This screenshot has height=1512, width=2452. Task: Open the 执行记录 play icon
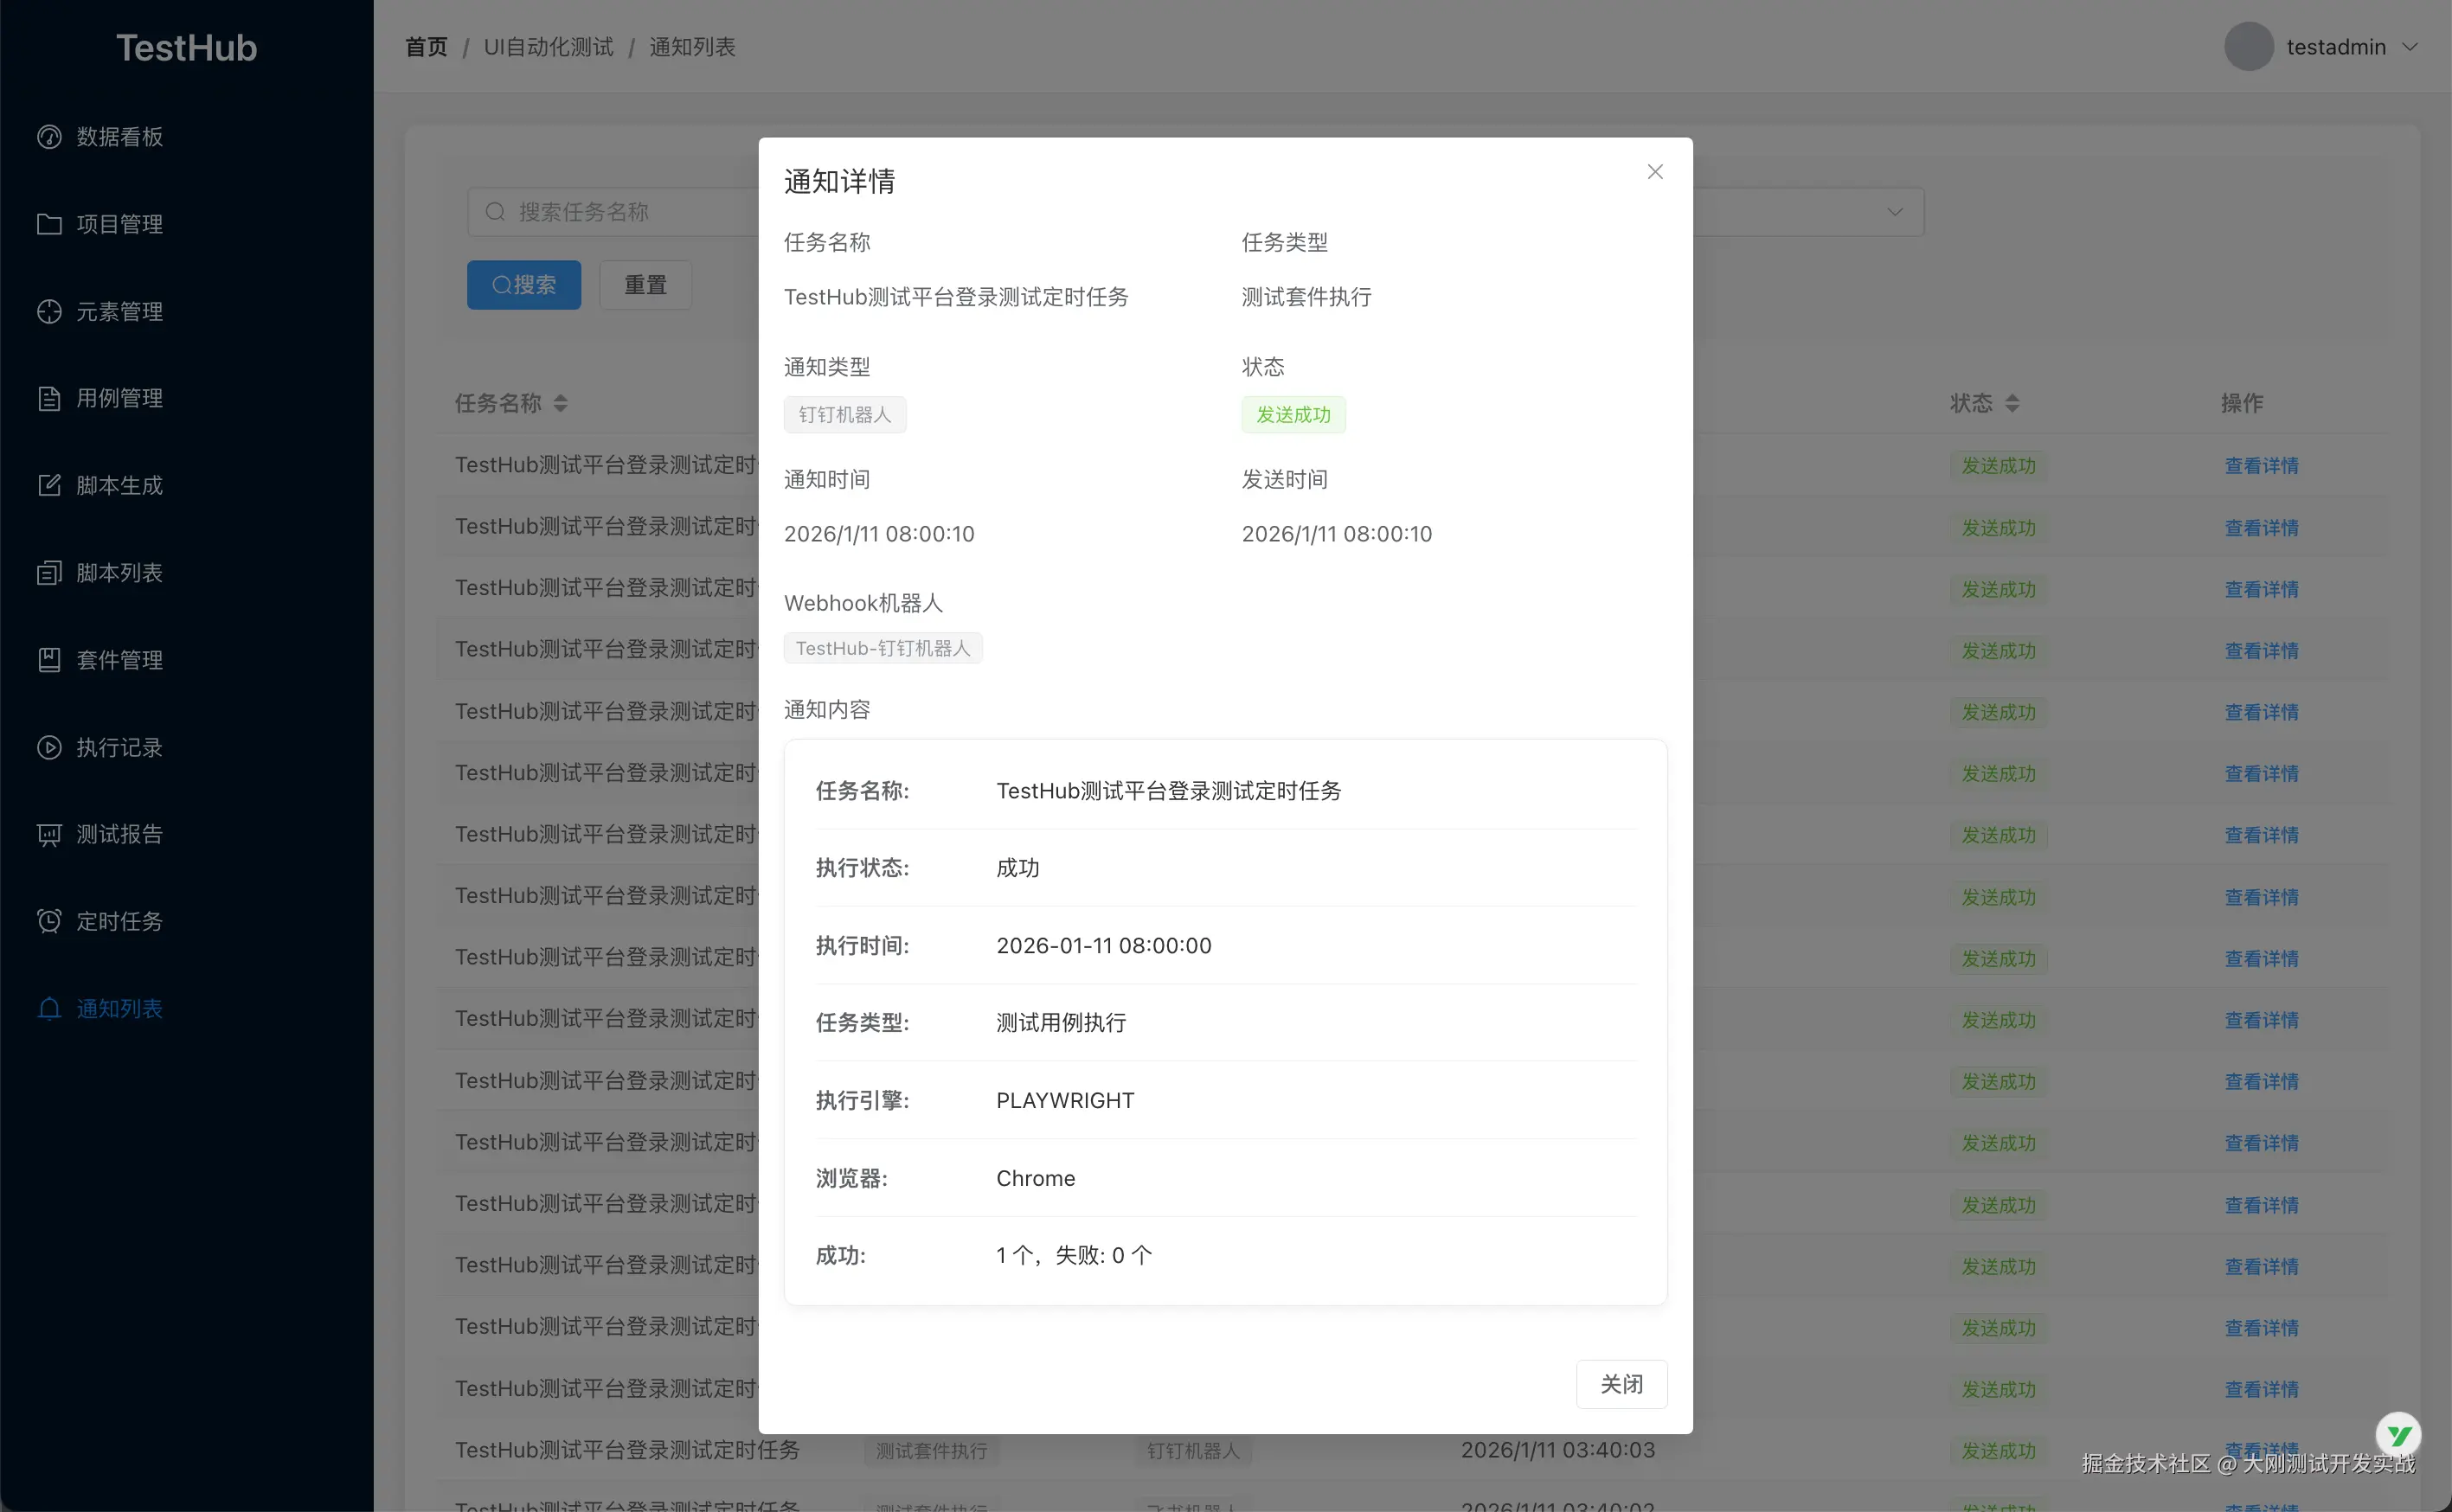pyautogui.click(x=49, y=747)
